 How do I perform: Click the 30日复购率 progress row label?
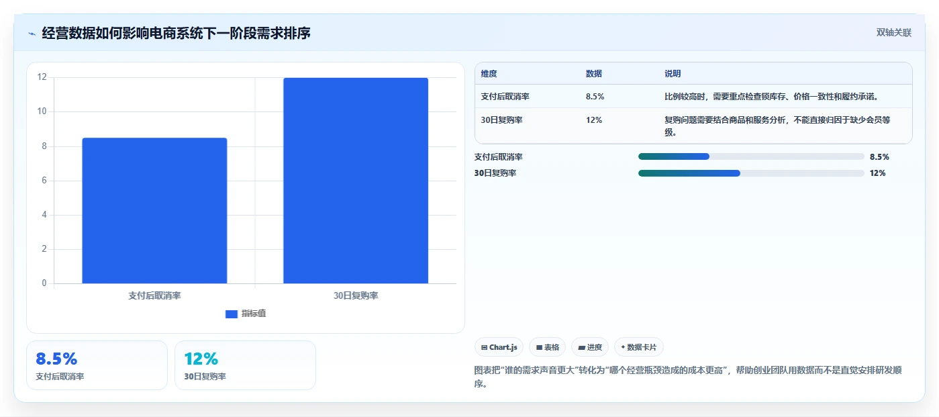coord(495,173)
